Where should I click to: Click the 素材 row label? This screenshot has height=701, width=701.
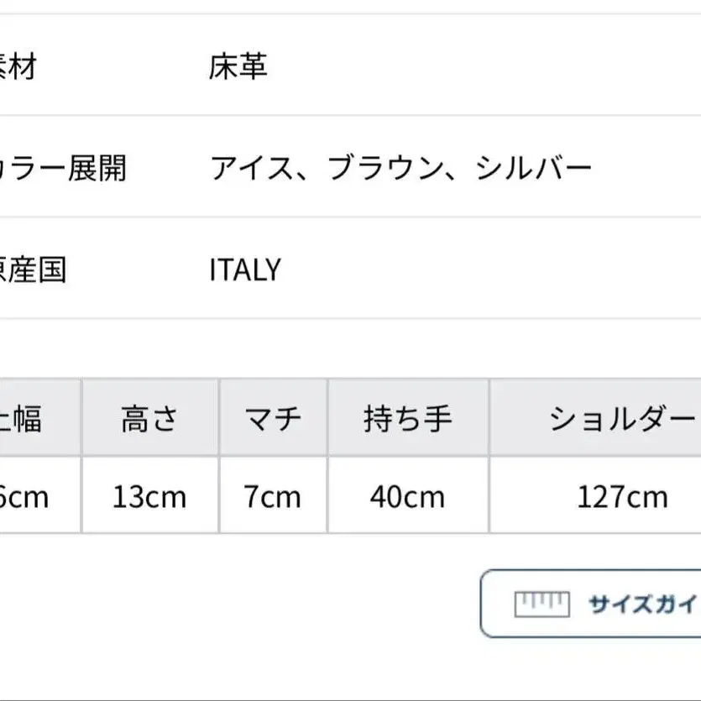pyautogui.click(x=18, y=66)
